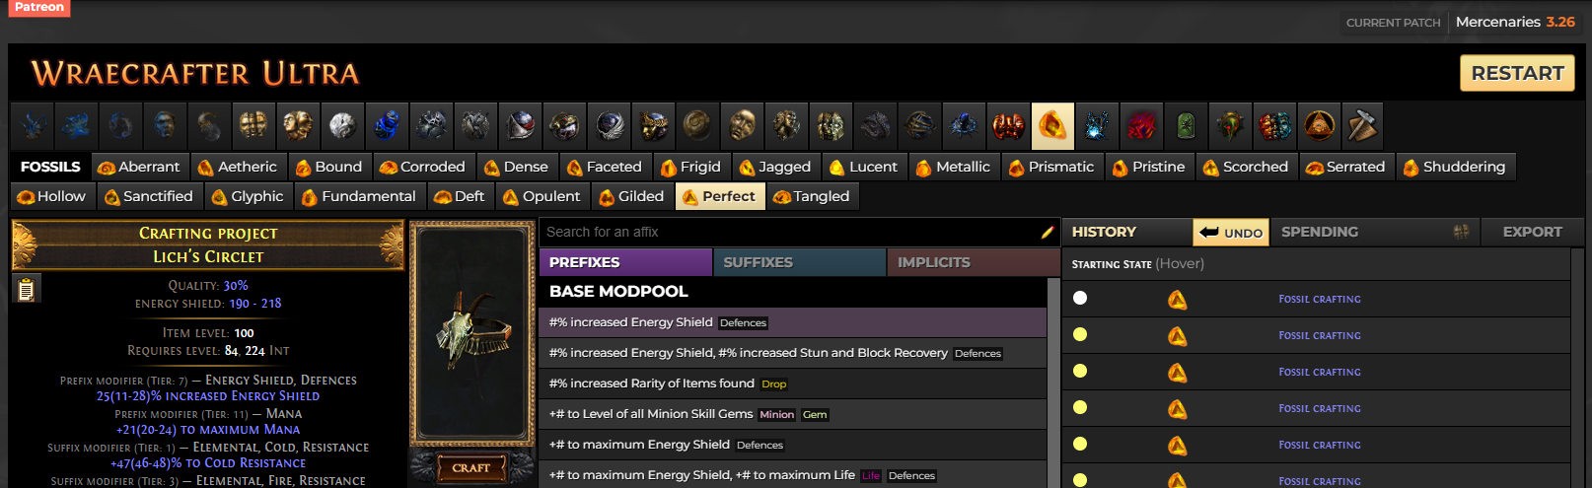1592x488 pixels.
Task: Click the pencil icon in the affix search bar
Action: [1048, 233]
